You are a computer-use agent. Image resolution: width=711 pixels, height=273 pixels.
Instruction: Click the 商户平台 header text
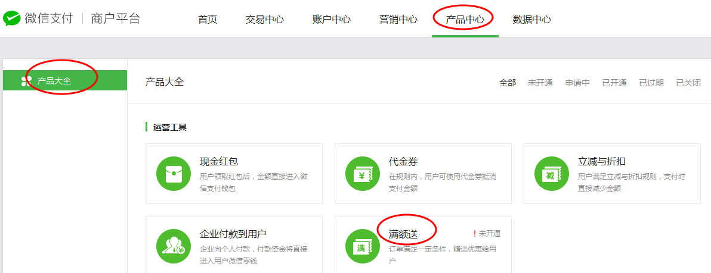115,18
